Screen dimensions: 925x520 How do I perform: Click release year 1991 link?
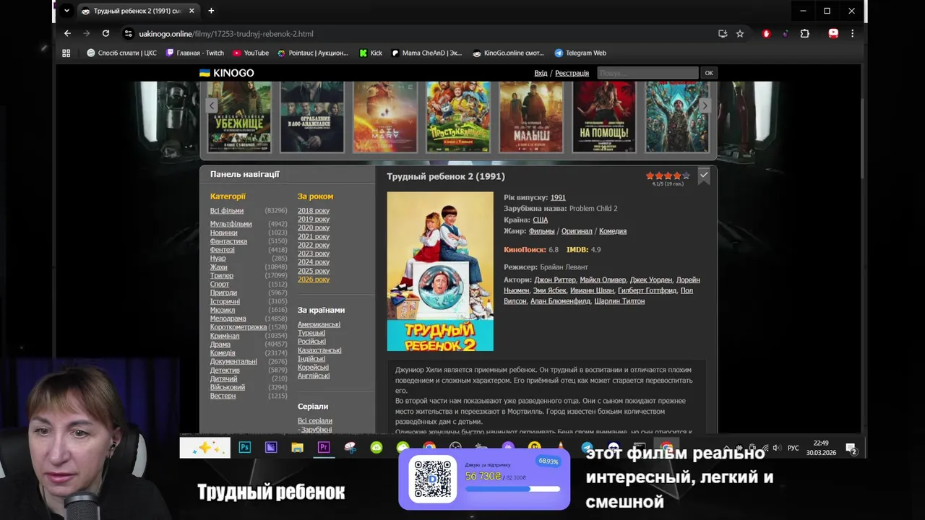(x=558, y=197)
